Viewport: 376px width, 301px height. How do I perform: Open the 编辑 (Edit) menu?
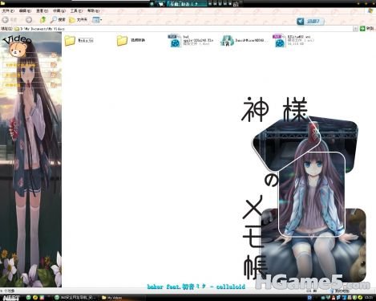click(x=25, y=11)
